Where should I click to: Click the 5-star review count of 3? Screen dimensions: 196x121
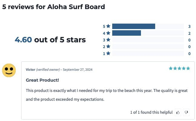189,26
